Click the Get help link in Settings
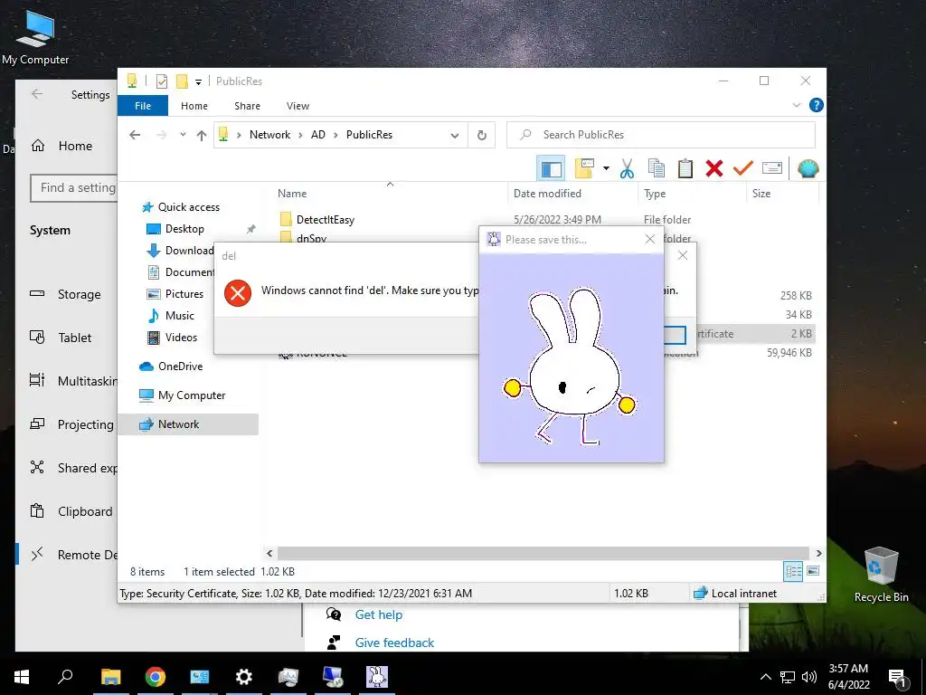The height and width of the screenshot is (695, 926). coord(379,614)
